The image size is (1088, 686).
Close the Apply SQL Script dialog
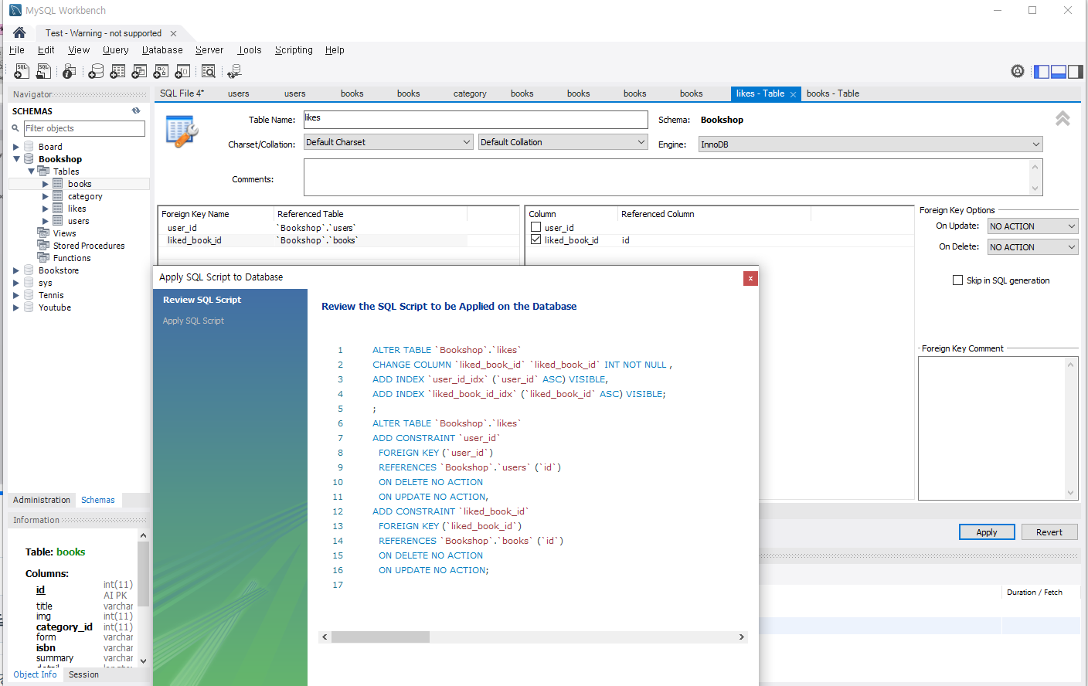(750, 278)
